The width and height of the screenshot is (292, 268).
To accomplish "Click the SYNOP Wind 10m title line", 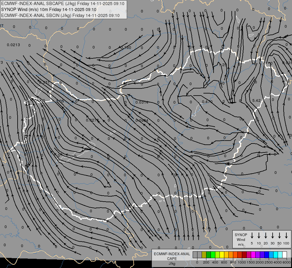I will click(49, 10).
